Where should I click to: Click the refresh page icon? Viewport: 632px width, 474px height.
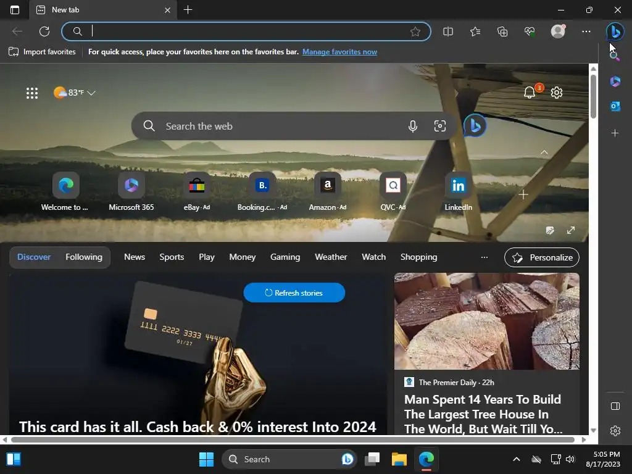tap(44, 31)
